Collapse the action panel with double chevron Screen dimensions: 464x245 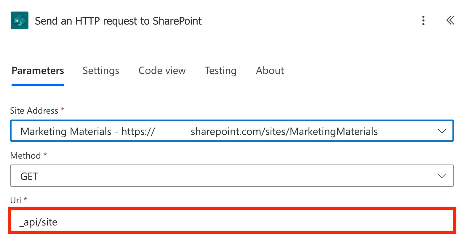coord(450,20)
